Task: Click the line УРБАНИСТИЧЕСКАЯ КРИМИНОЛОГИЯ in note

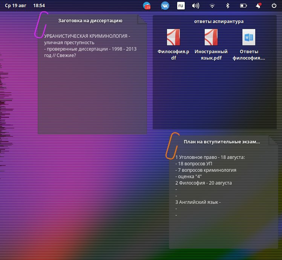Action: 87,36
